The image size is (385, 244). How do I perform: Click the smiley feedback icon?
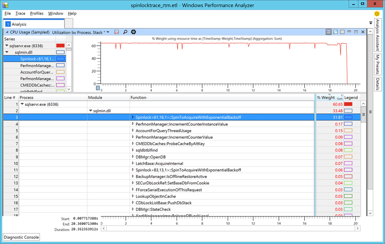pos(377,13)
